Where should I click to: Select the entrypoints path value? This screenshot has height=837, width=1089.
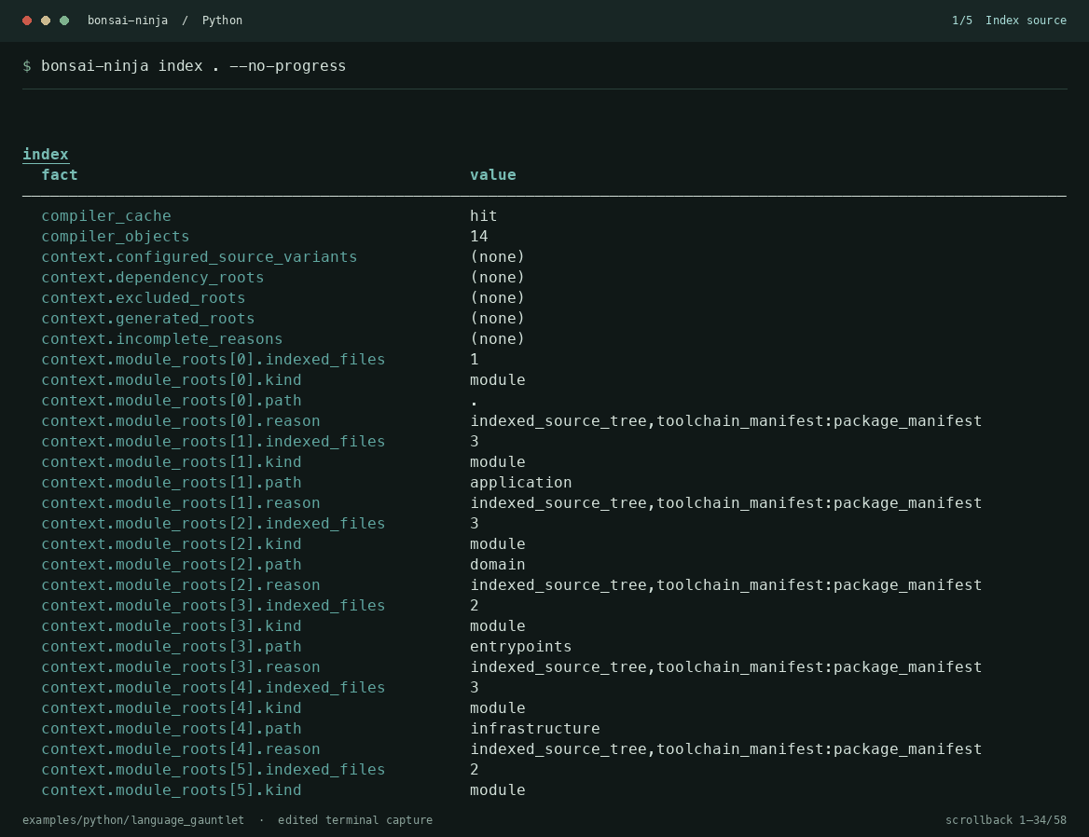pos(521,647)
